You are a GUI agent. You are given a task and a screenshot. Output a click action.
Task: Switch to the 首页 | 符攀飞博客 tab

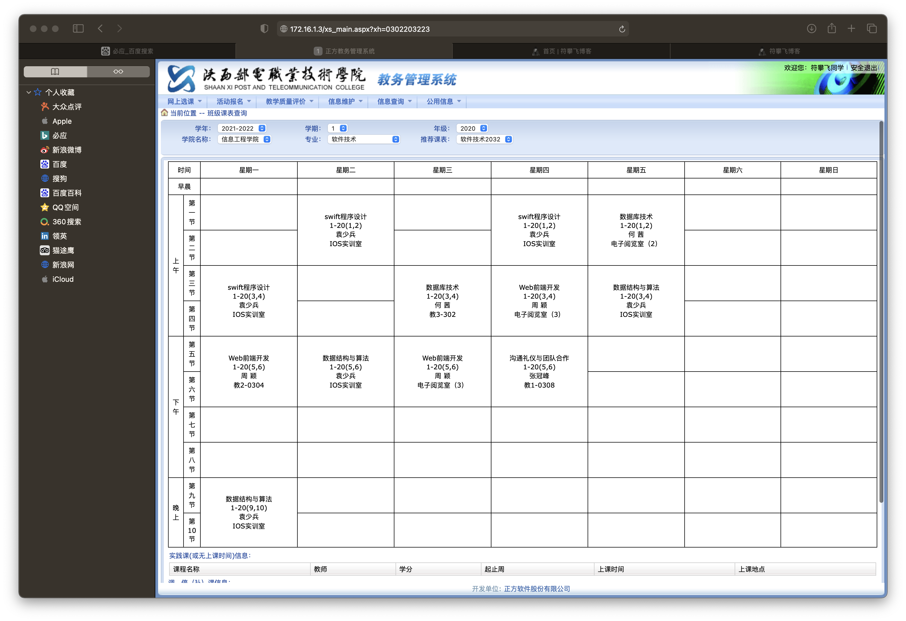coord(561,51)
